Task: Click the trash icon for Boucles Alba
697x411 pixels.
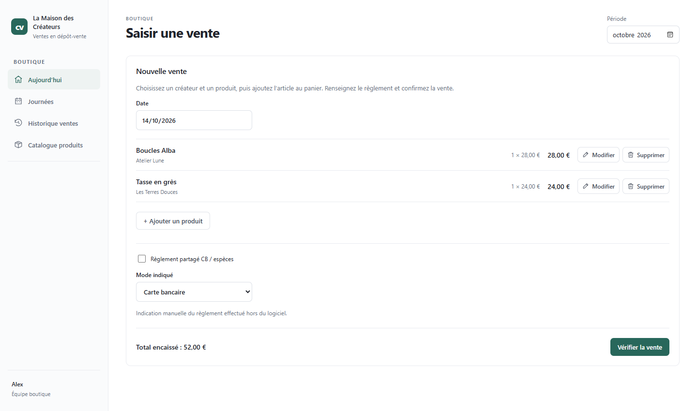Action: (x=631, y=155)
